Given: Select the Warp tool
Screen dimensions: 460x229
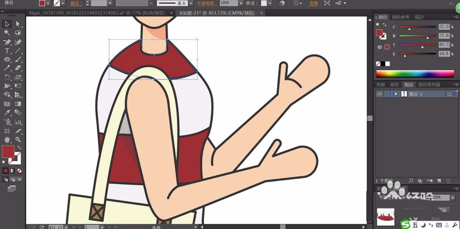Looking at the screenshot, I should pyautogui.click(x=7, y=86).
